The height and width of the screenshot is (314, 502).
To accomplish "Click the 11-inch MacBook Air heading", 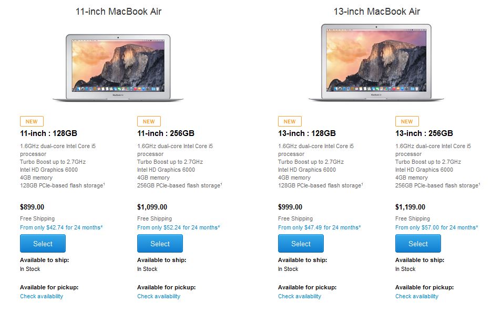I will 118,11.
